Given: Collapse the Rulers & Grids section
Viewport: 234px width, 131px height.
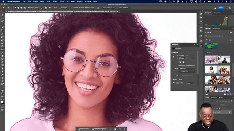Looking at the screenshot, I should pyautogui.click(x=172, y=80).
